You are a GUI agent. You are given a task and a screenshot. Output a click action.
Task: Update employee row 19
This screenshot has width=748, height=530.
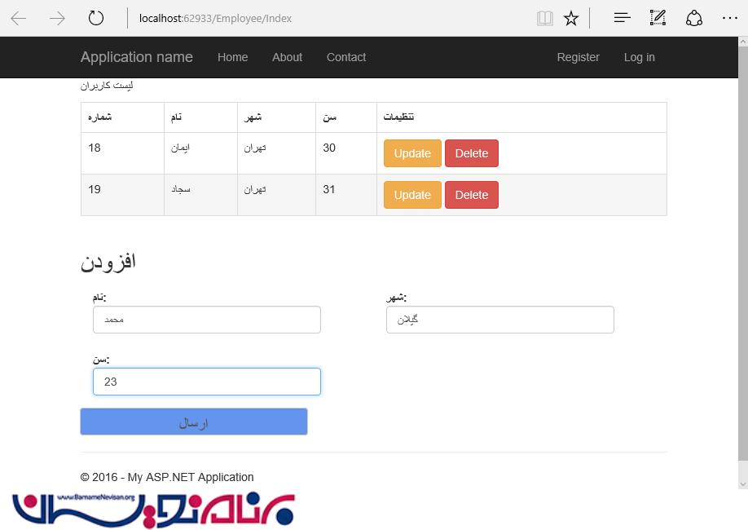[412, 195]
